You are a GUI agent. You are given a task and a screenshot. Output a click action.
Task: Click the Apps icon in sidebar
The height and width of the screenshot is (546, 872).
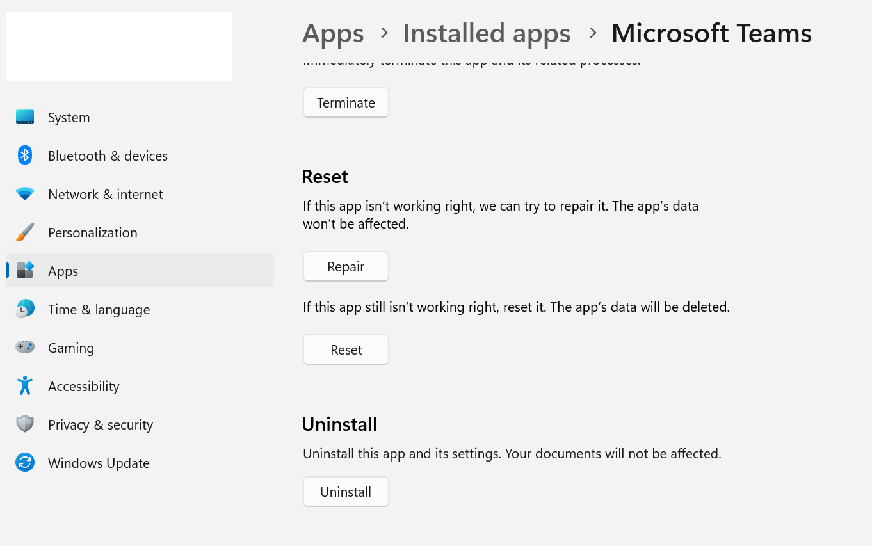click(x=25, y=271)
